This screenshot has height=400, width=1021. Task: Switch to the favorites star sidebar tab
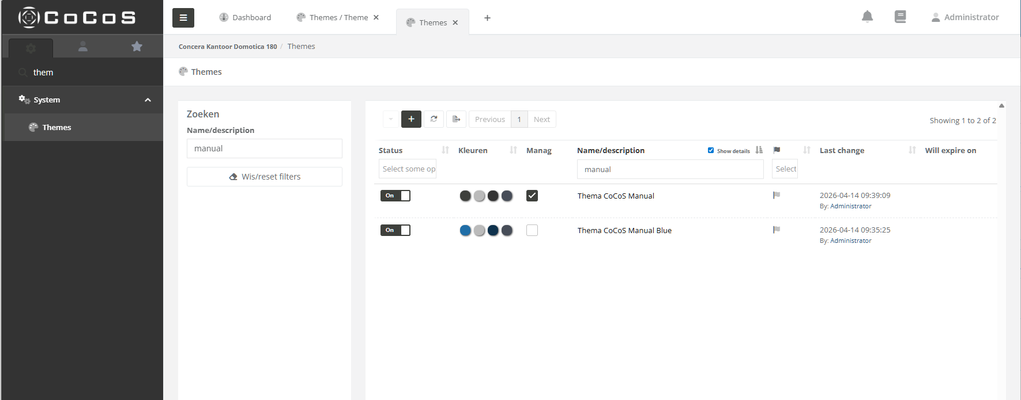click(x=137, y=47)
